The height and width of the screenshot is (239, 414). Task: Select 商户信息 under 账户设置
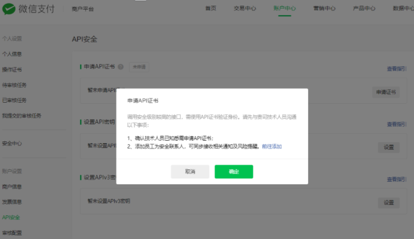click(12, 187)
